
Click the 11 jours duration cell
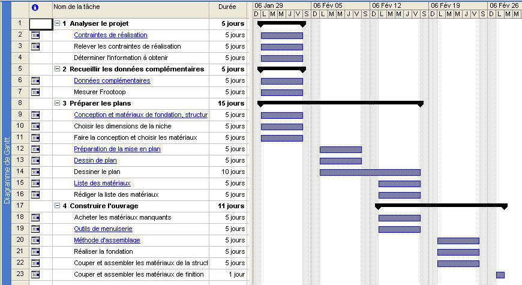(229, 206)
